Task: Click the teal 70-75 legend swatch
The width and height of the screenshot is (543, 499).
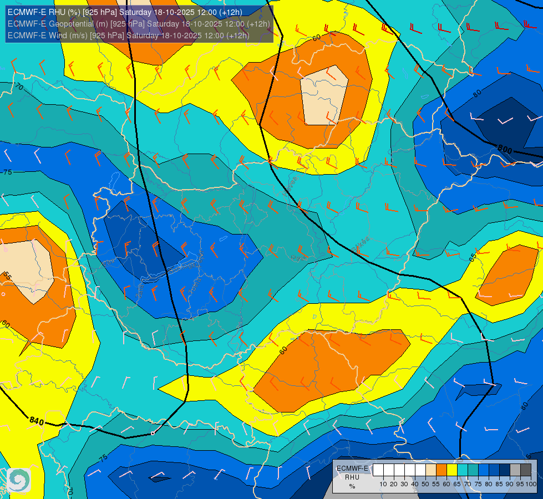Action: point(473,470)
